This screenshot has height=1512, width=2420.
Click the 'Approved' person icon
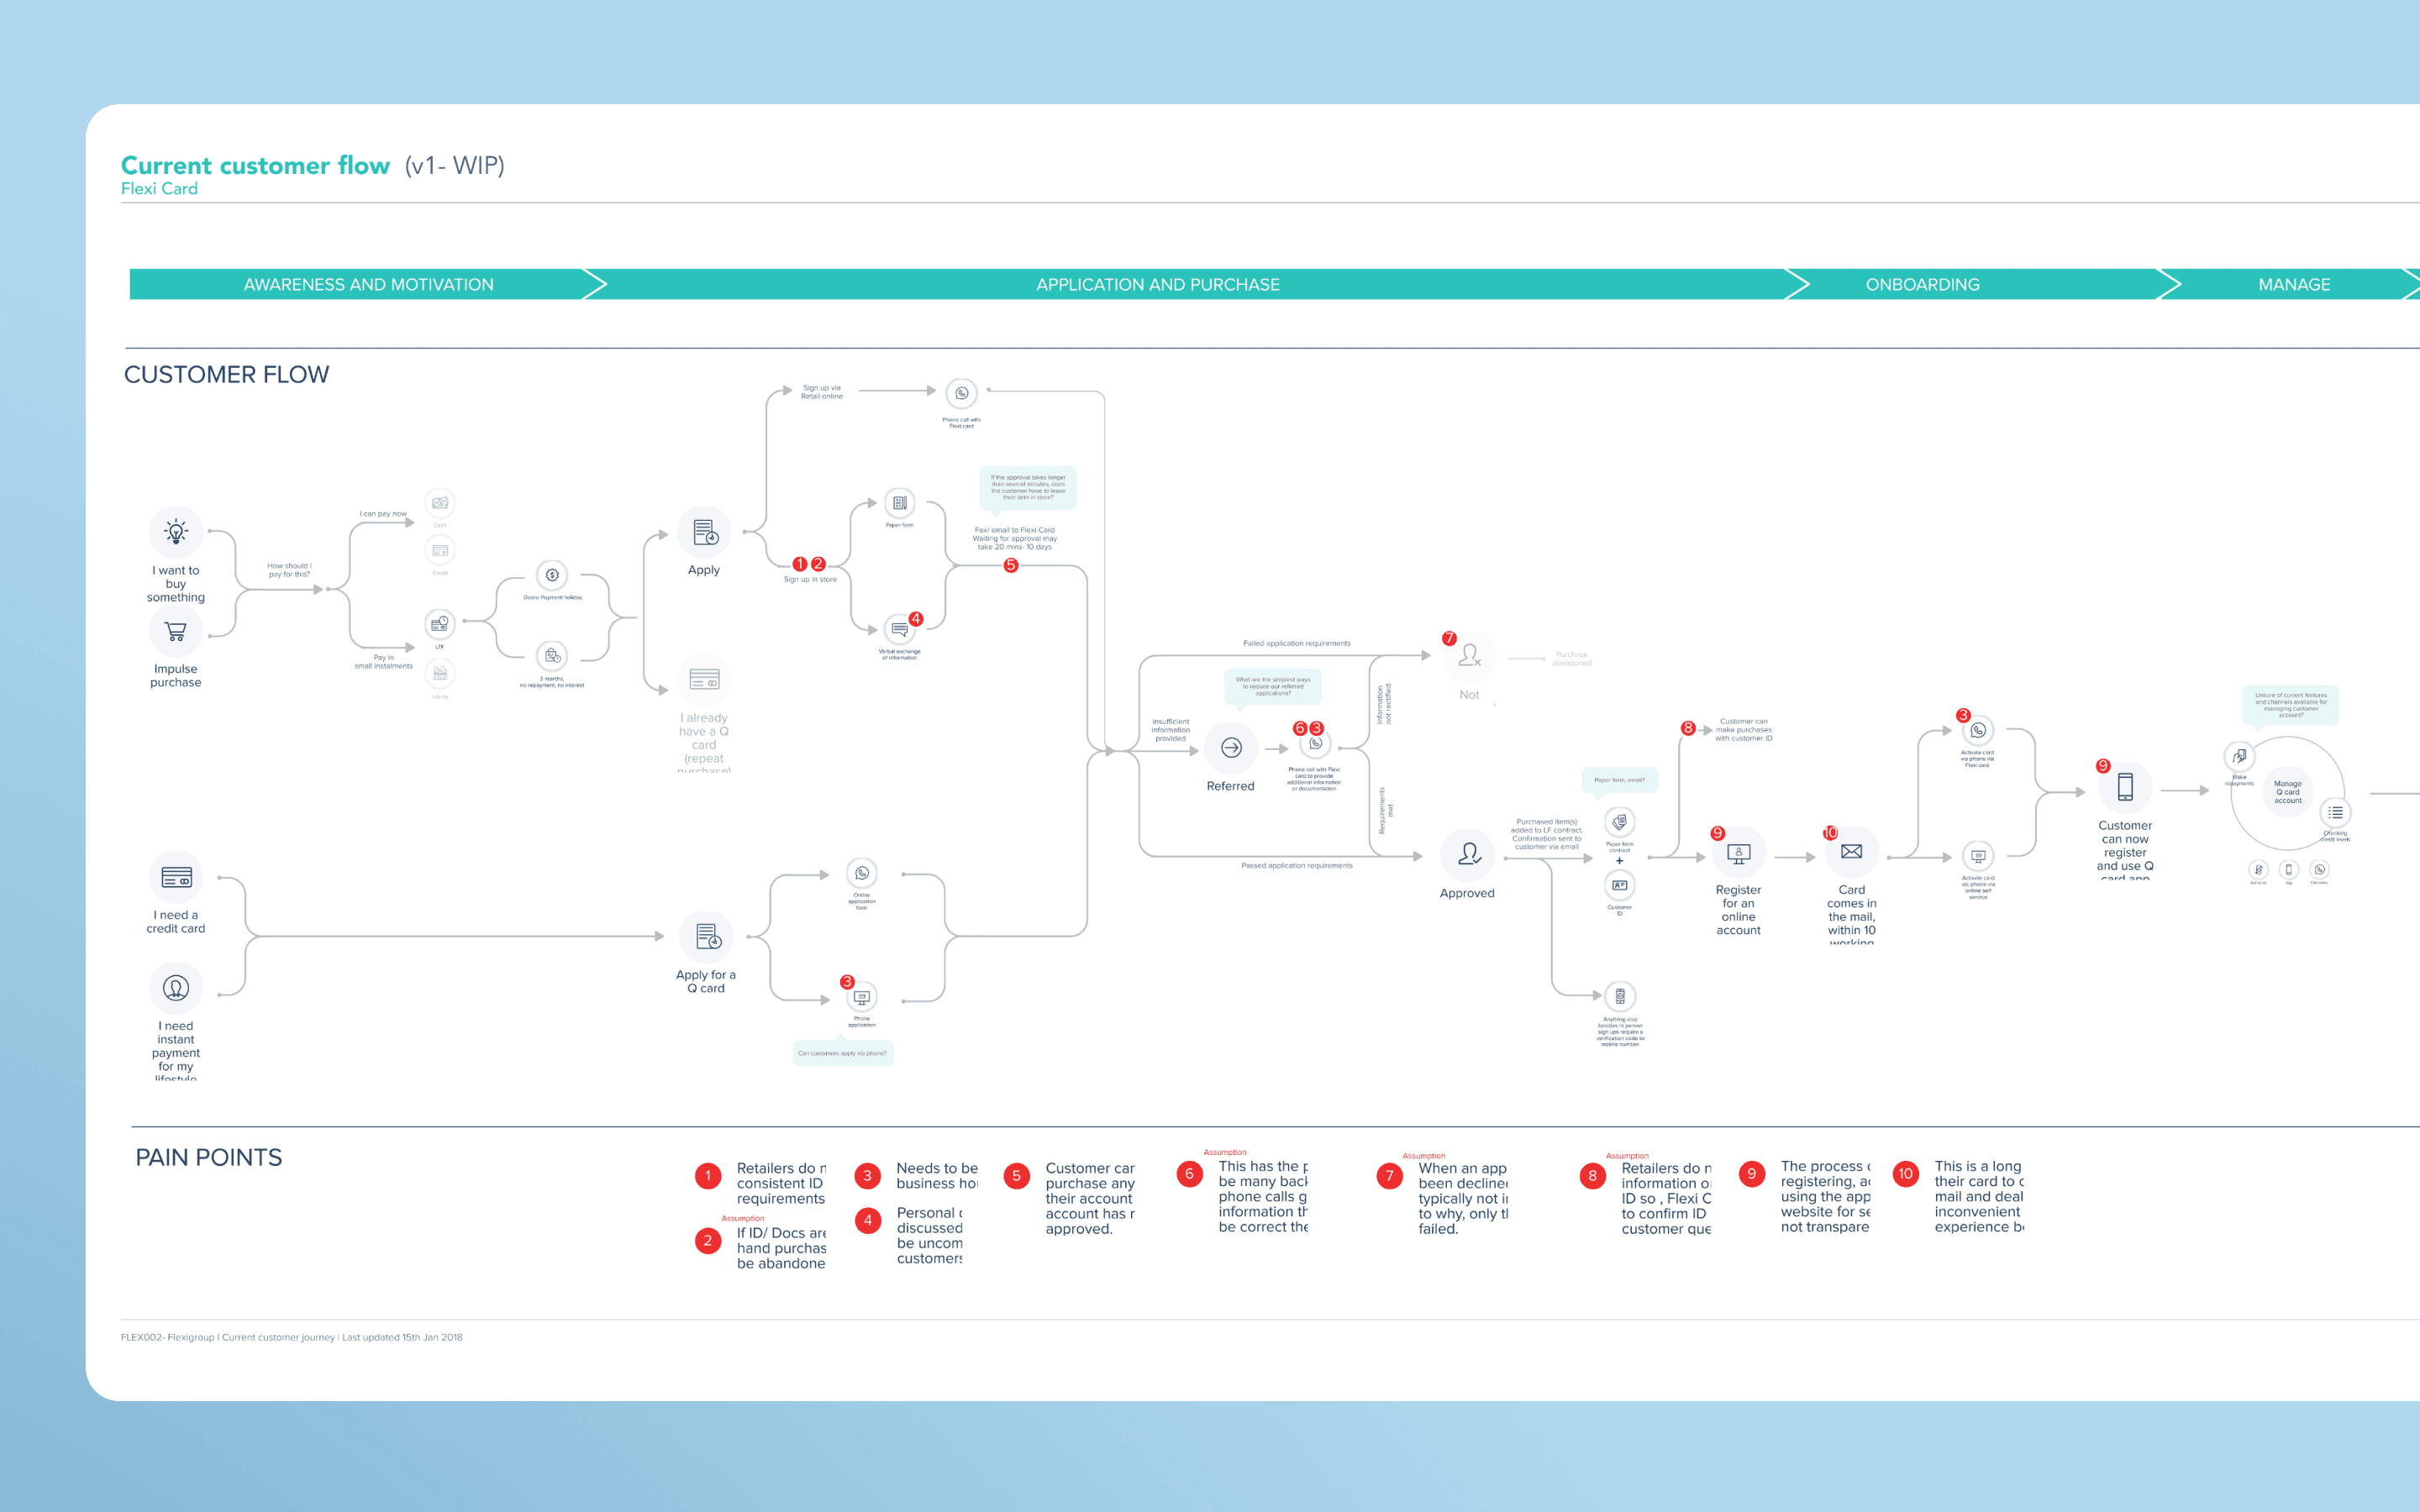tap(1468, 854)
